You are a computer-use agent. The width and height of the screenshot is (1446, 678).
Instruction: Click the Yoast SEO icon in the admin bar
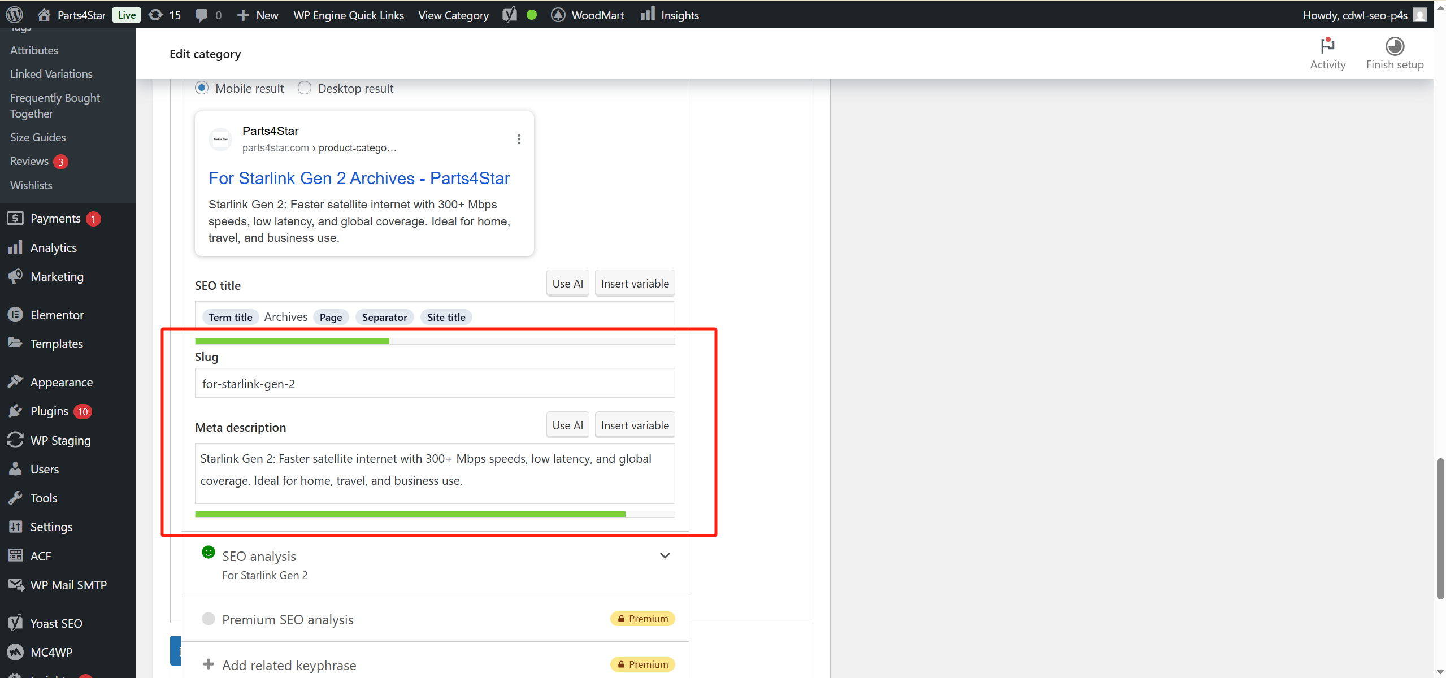[x=510, y=15]
